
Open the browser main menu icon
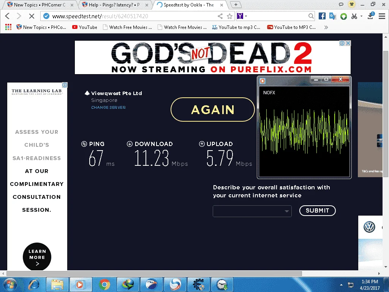382,16
